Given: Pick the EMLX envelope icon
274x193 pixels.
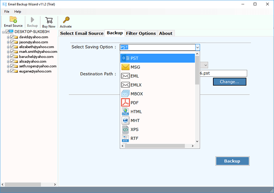Looking at the screenshot, I should coord(125,85).
